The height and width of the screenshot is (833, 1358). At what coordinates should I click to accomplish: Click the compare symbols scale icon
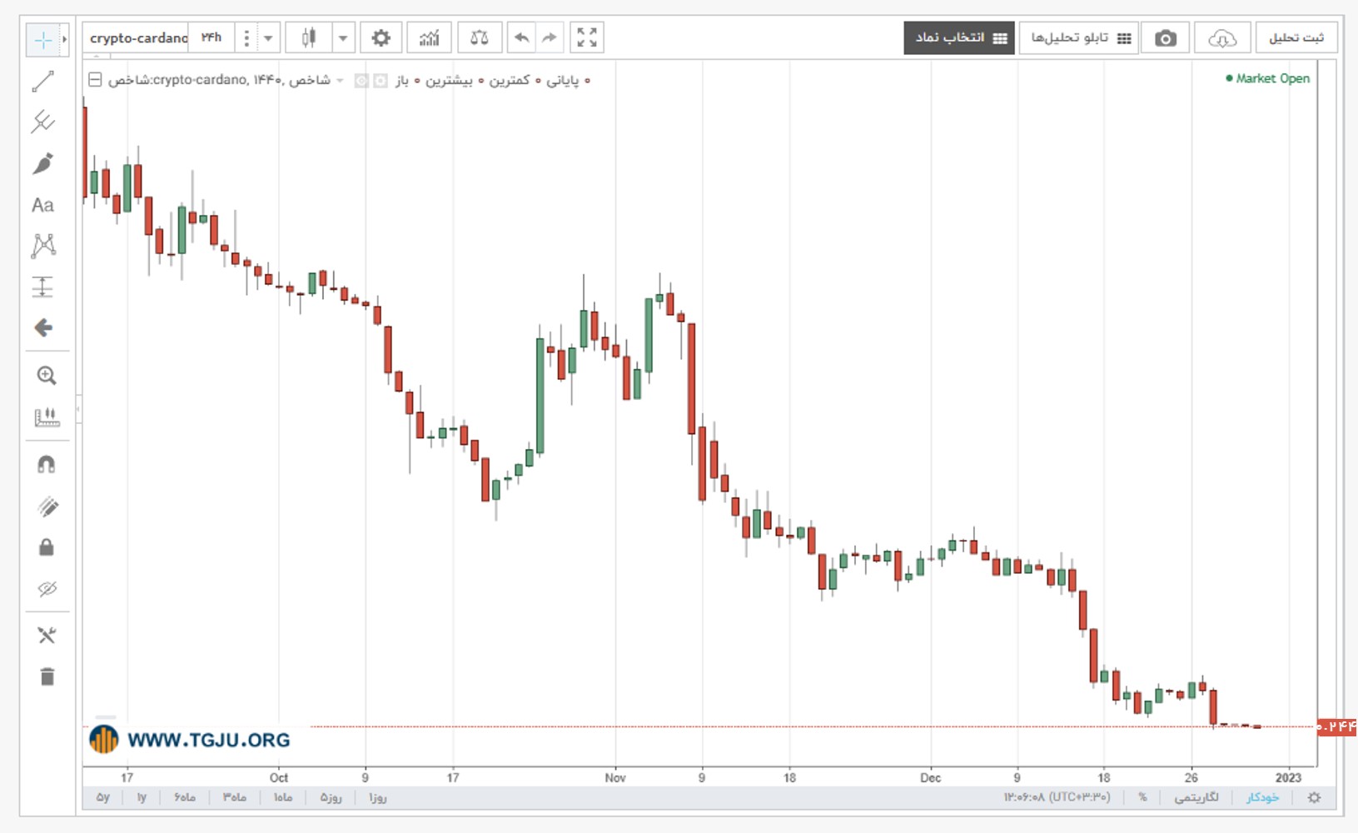coord(480,37)
